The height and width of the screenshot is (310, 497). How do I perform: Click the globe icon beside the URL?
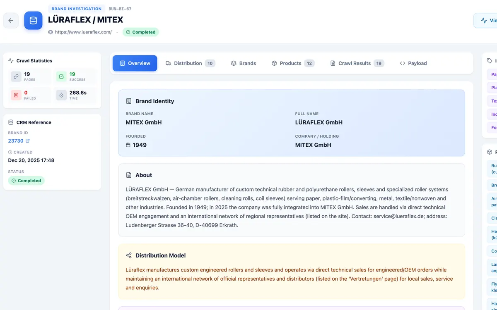pyautogui.click(x=51, y=32)
